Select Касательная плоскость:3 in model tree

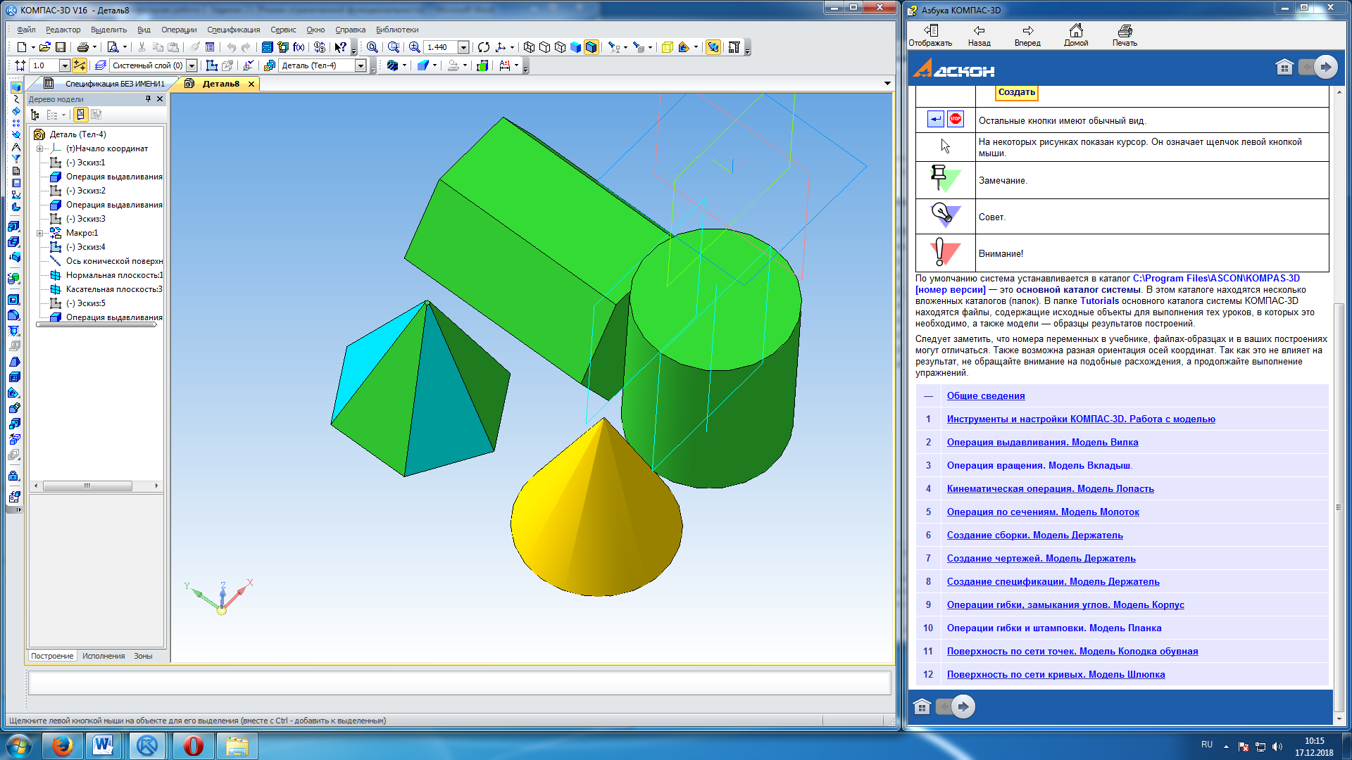point(114,289)
